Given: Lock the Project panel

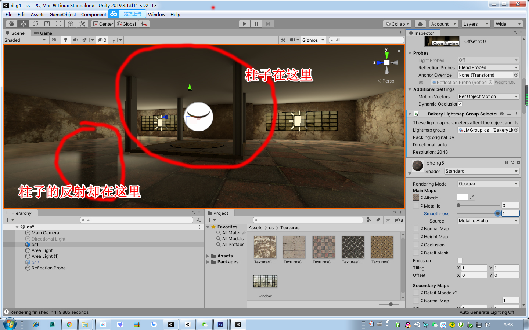Looking at the screenshot, I should (395, 213).
